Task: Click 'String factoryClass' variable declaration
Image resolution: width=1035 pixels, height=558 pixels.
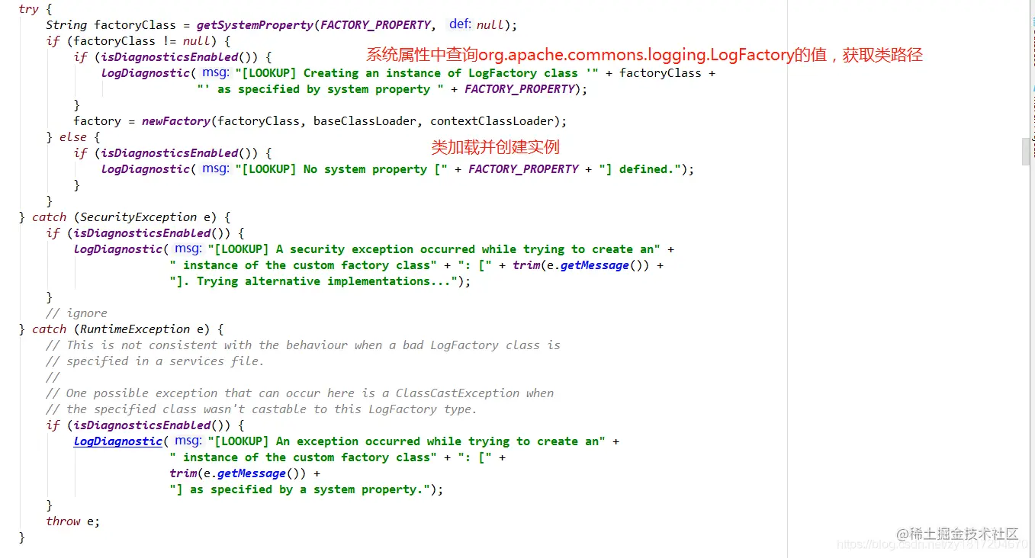Action: pyautogui.click(x=111, y=25)
